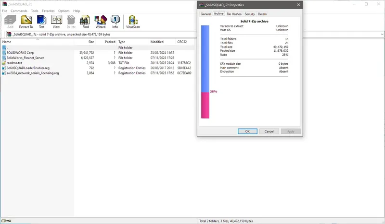
Task: Click the compression ratio bar graphic
Action: (205, 72)
